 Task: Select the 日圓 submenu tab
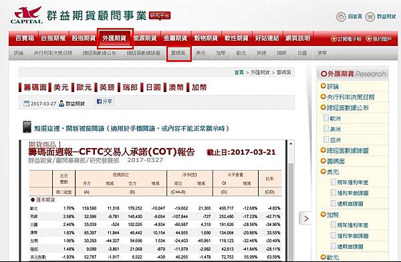(x=302, y=53)
